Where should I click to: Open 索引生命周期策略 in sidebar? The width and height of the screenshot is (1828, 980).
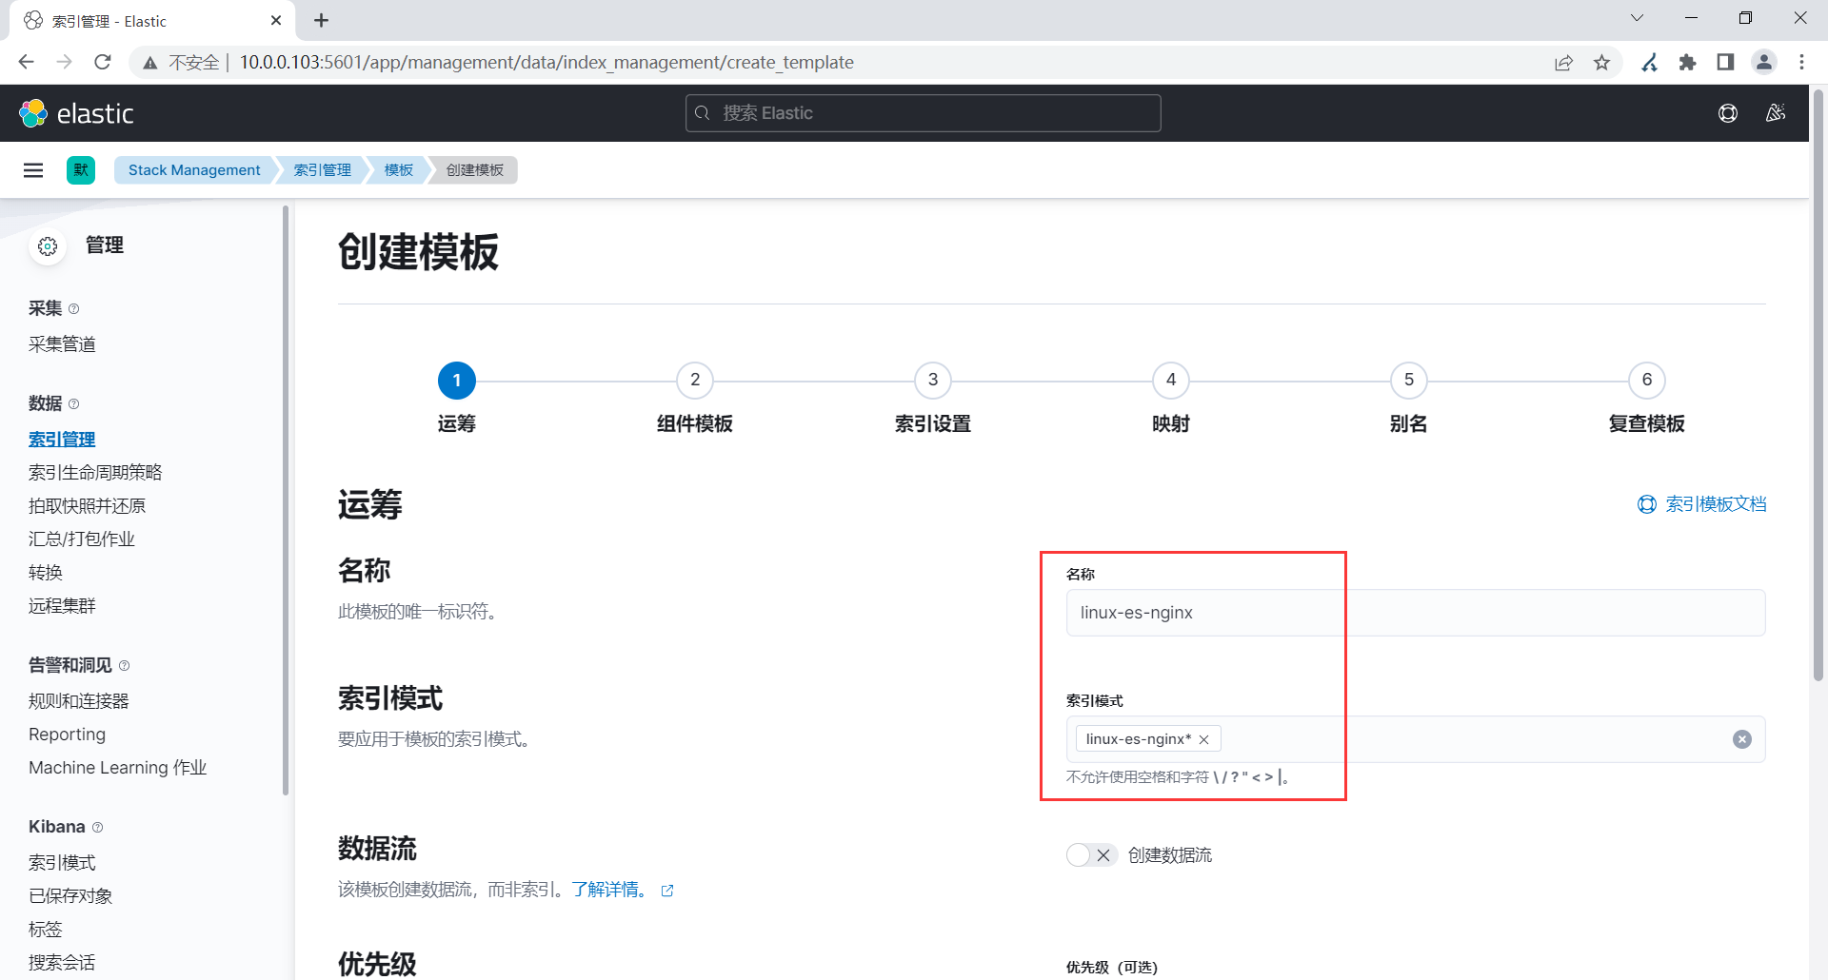click(x=95, y=473)
